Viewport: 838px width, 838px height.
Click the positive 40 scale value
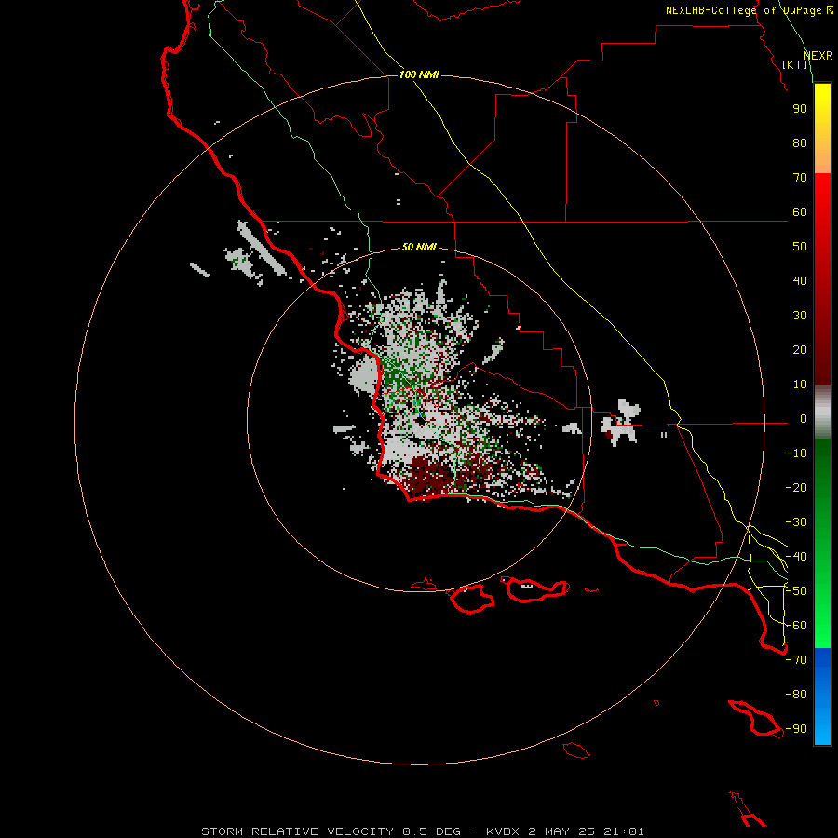click(x=800, y=281)
